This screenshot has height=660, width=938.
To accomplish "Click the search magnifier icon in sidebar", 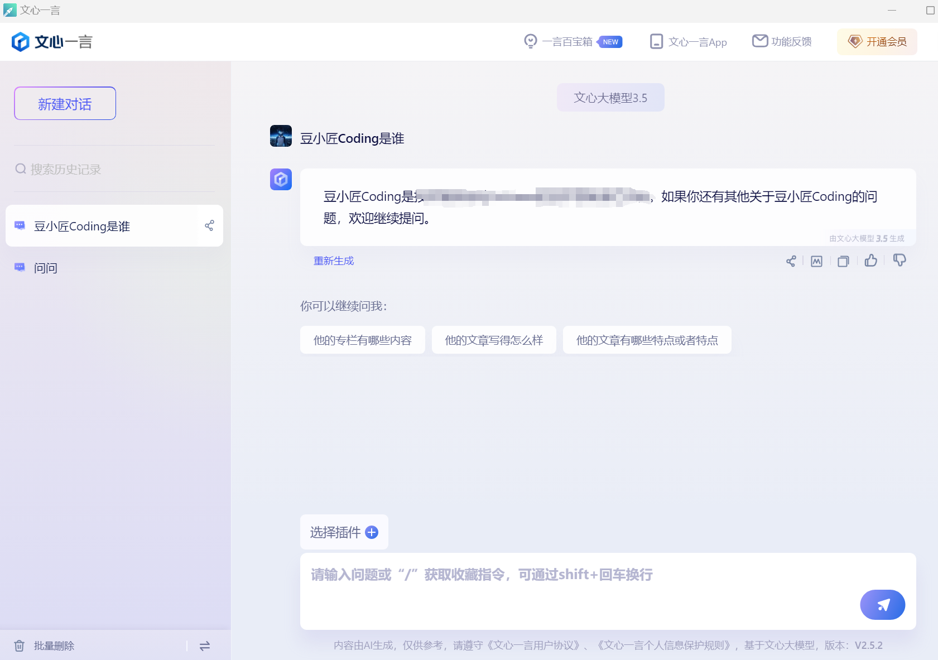I will point(21,168).
